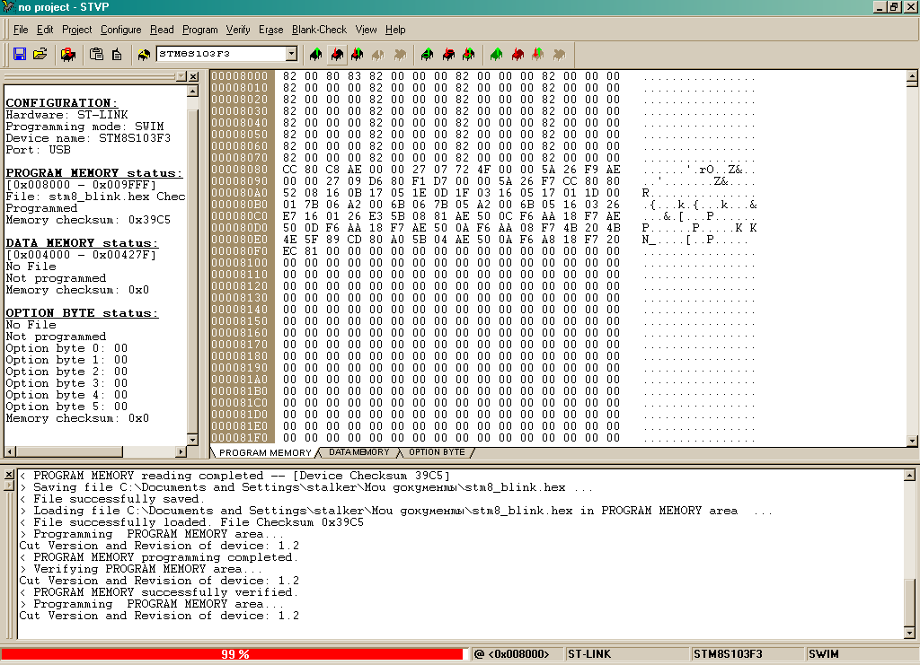
Task: Click the Save floppy disk icon
Action: coord(20,54)
